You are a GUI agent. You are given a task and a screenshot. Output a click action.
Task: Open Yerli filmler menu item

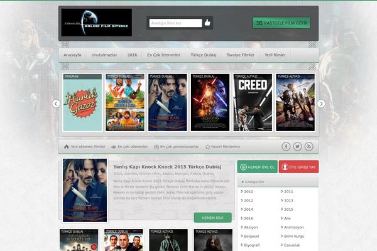tap(275, 55)
